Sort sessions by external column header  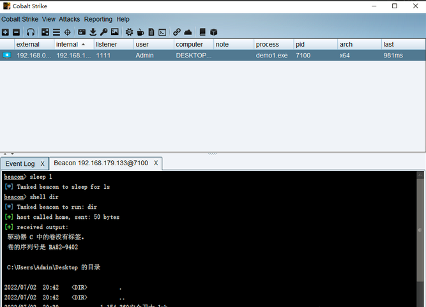pyautogui.click(x=34, y=45)
